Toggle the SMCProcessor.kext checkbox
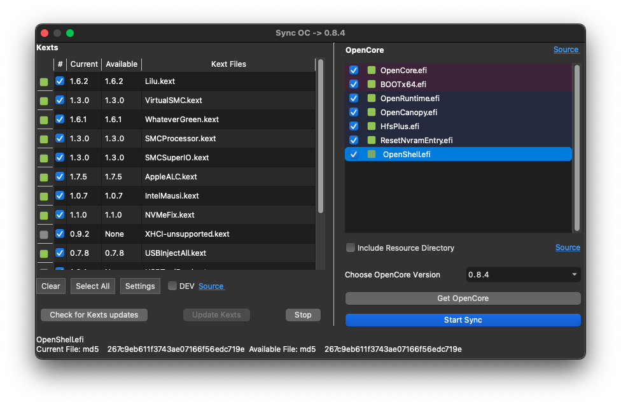This screenshot has height=406, width=621. [60, 138]
